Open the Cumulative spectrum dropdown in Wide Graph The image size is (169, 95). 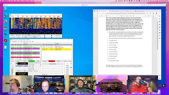(x=37, y=37)
